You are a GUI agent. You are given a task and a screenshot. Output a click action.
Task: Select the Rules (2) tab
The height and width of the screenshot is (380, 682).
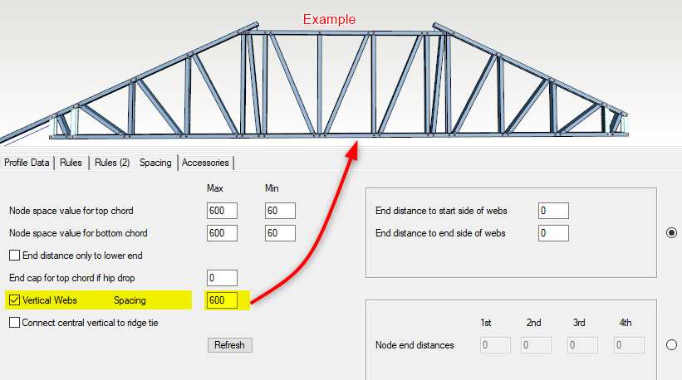pos(112,163)
